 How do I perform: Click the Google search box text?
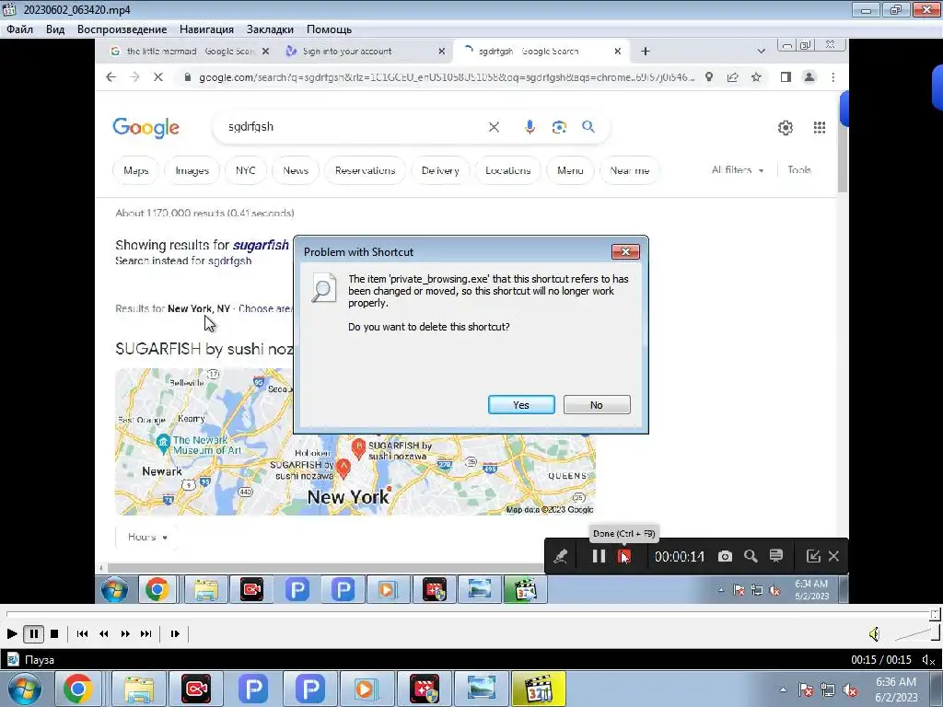coord(250,127)
